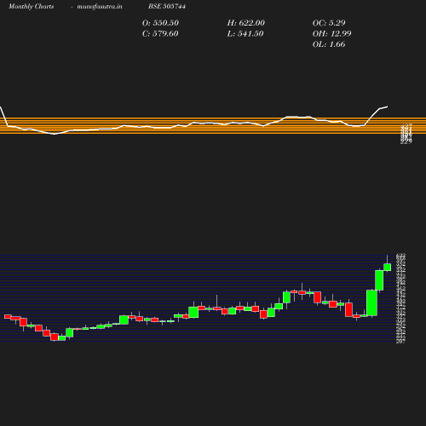This screenshot has height=426, width=426.
Task: Click the 'Monthly Charts' title text
Action: (31, 7)
